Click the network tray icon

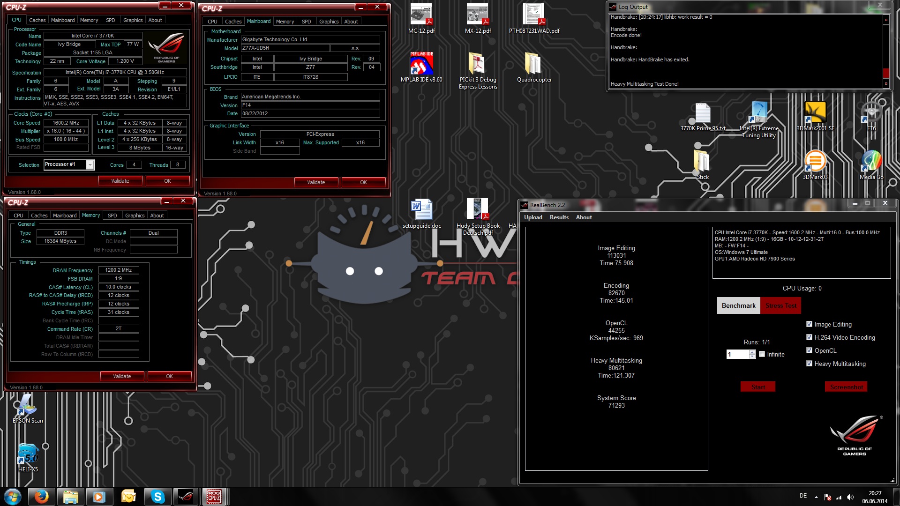coord(839,497)
